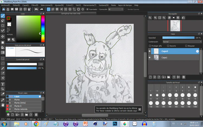Image resolution: width=203 pixels, height=127 pixels.
Task: Select the Pluma G brush
Action: tap(24, 106)
